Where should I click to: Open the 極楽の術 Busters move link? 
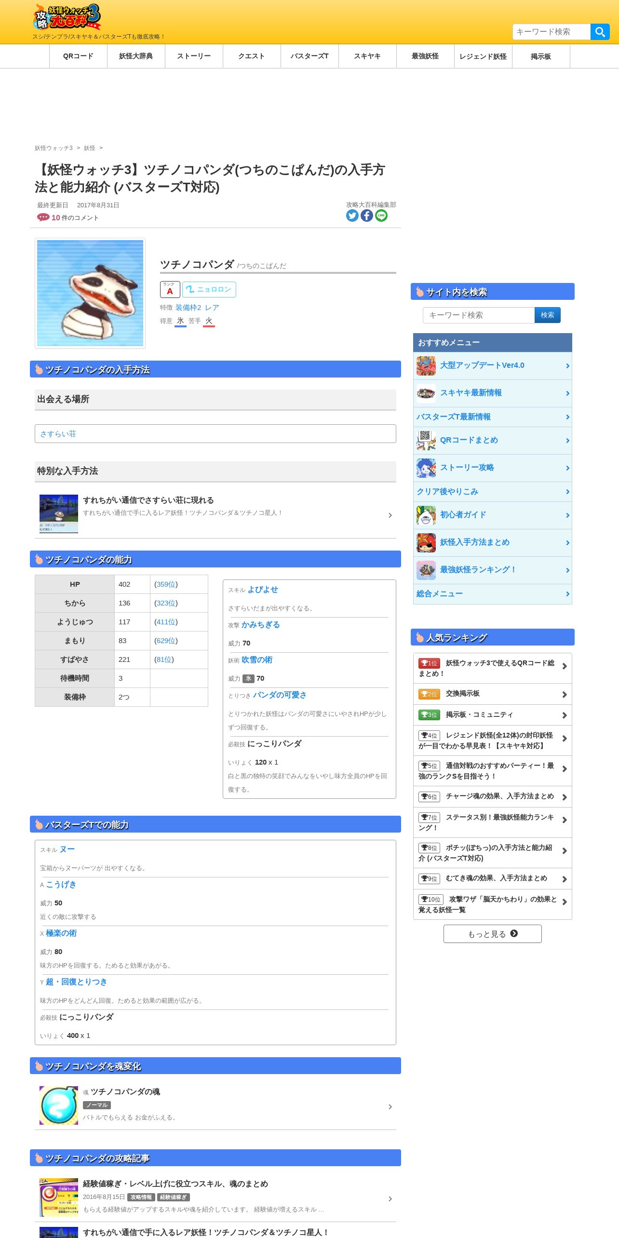point(61,933)
